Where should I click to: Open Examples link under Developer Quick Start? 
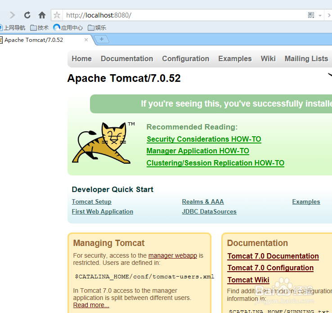pos(306,201)
